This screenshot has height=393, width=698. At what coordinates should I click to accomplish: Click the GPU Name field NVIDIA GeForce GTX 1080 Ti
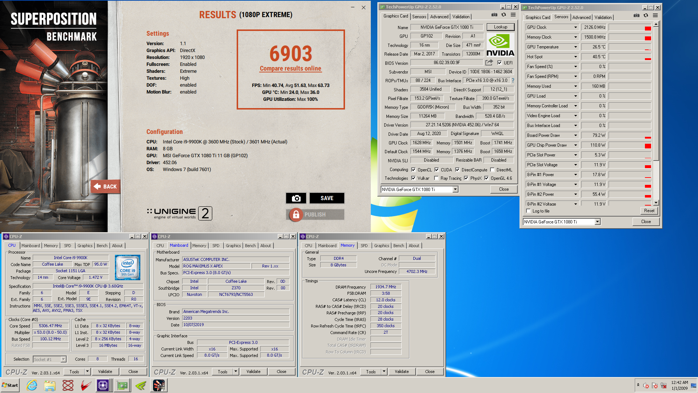(x=447, y=27)
